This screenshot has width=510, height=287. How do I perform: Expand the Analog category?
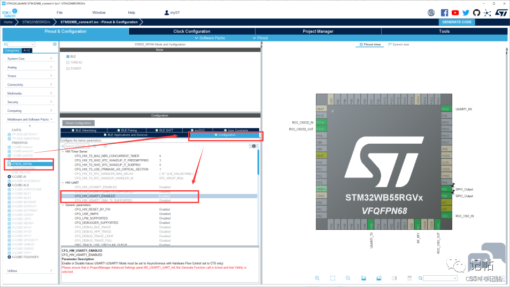(29, 67)
